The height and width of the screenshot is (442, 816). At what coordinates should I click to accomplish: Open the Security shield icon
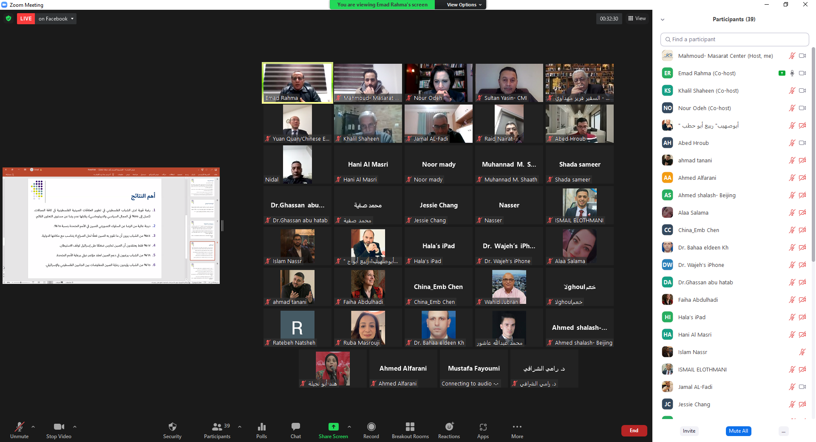pyautogui.click(x=172, y=427)
